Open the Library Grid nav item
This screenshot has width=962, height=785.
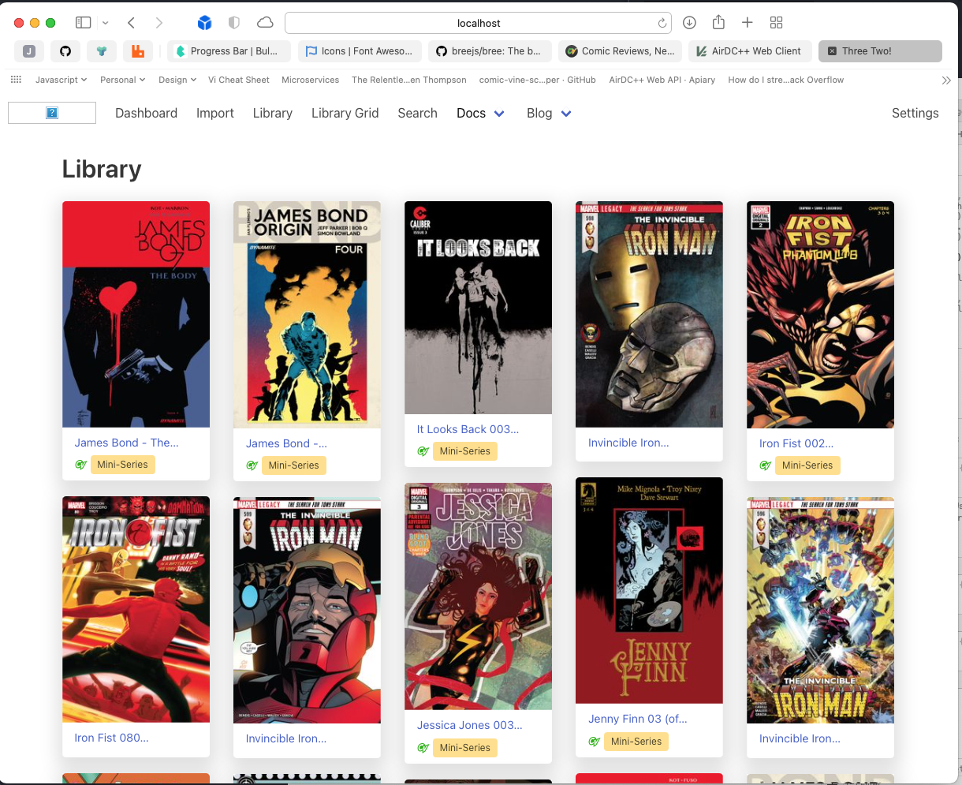click(345, 114)
